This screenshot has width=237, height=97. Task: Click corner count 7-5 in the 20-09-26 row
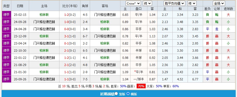click(85, 79)
